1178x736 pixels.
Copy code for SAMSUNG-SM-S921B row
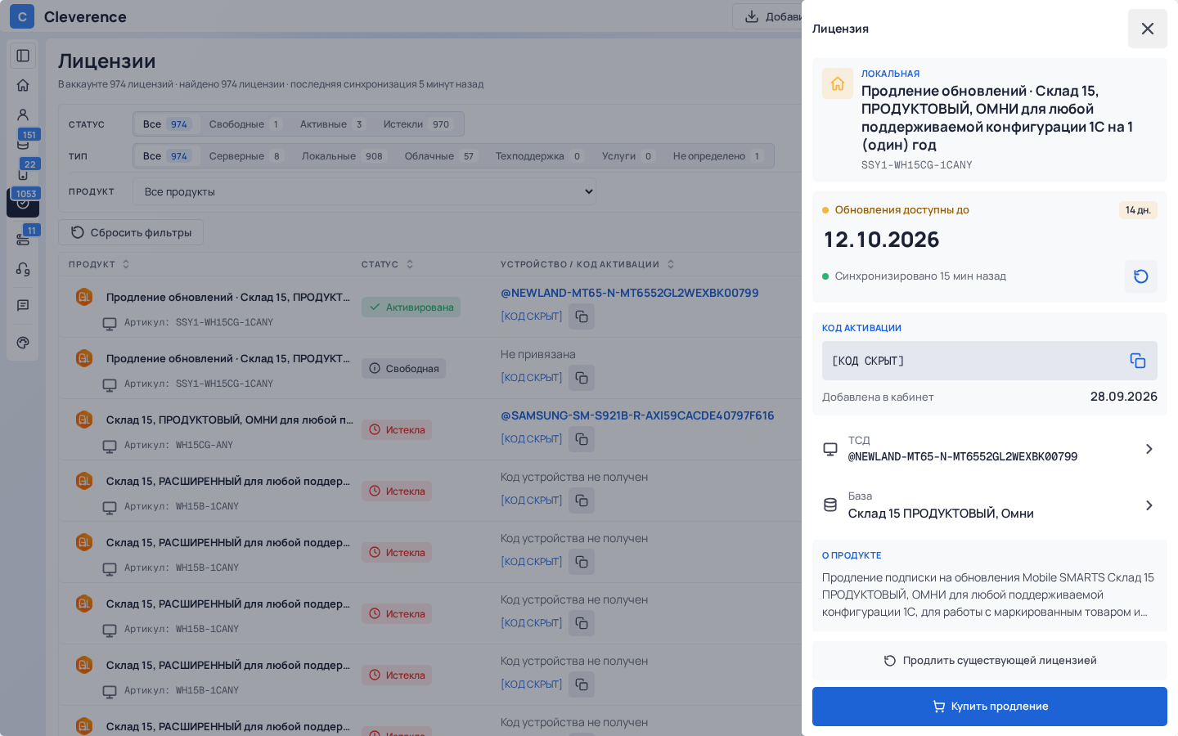(x=582, y=439)
